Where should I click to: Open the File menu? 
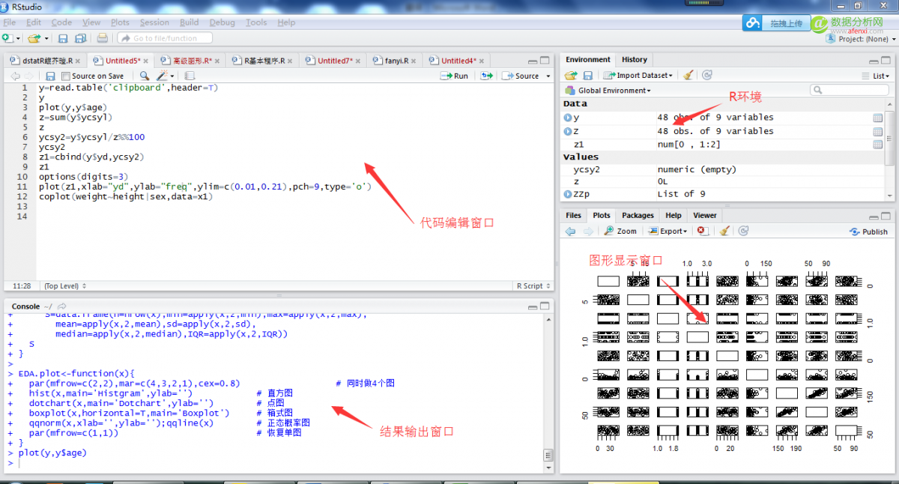[9, 22]
